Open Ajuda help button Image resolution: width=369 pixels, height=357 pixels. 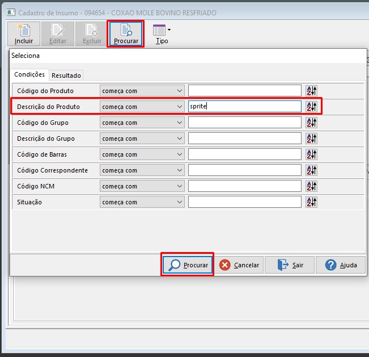tap(341, 265)
